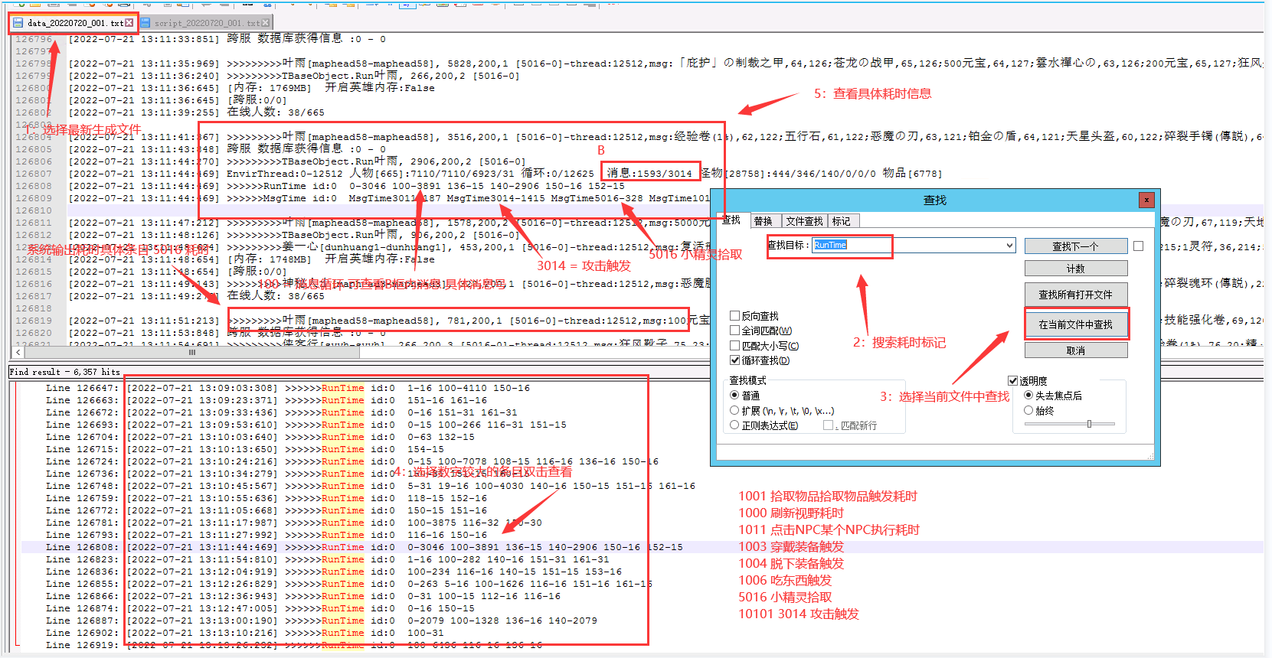This screenshot has height=658, width=1272.
Task: Click editor line number 126807
Action: pyautogui.click(x=34, y=174)
